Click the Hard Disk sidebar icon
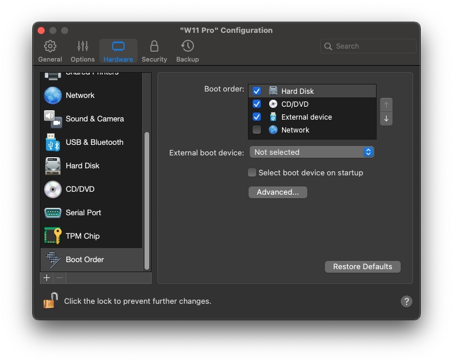This screenshot has width=453, height=363. [53, 165]
